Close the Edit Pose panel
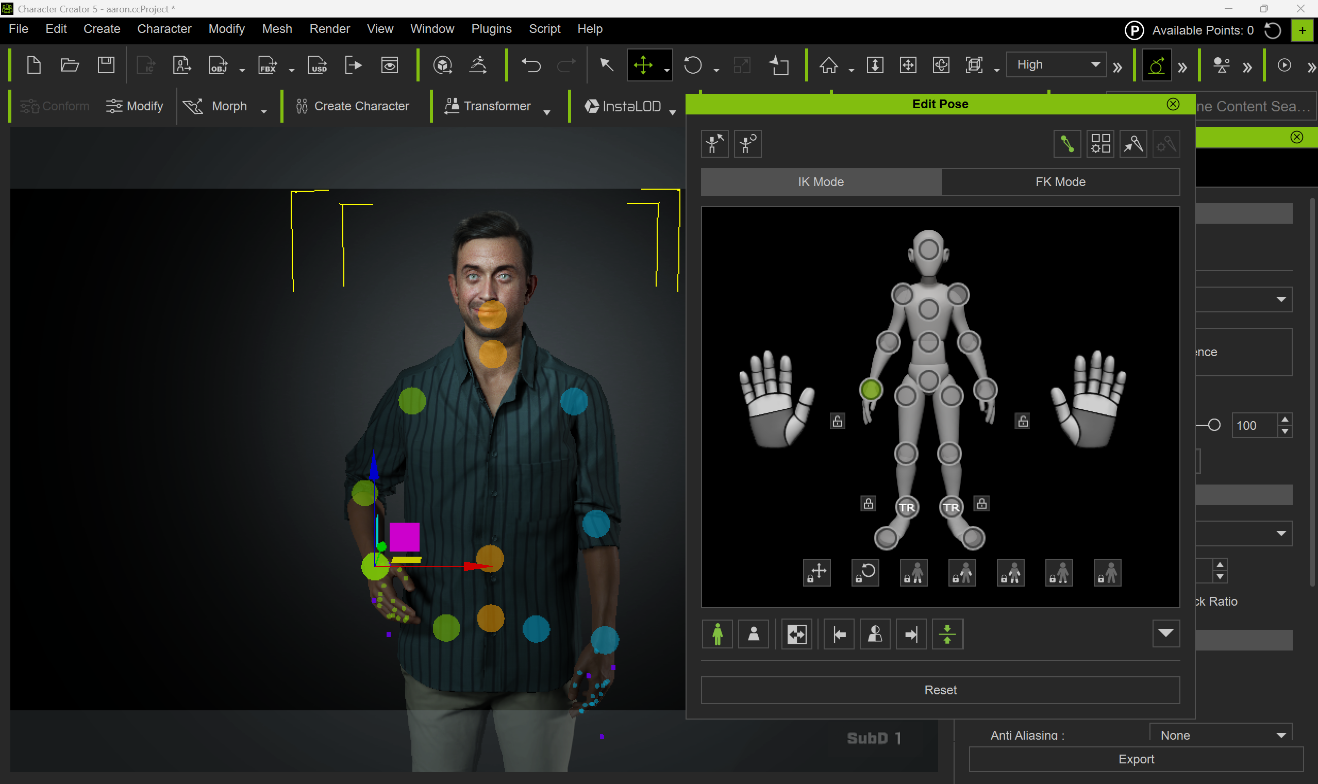 (x=1173, y=104)
